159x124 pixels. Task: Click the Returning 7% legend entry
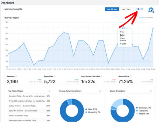point(93,112)
